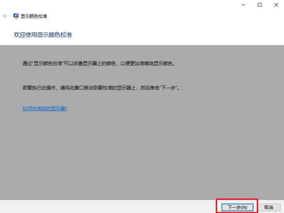The image size is (284, 213).
Task: Click the quoted "显示颜色校准" in first paragraph
Action: [49, 63]
